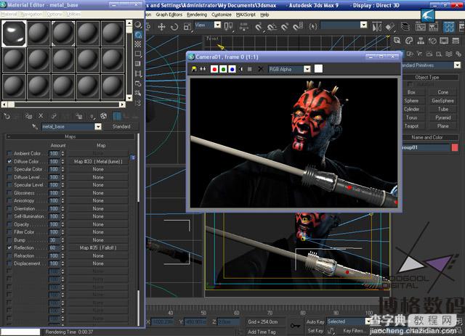Enable the Bump map checkbox

(x=9, y=240)
